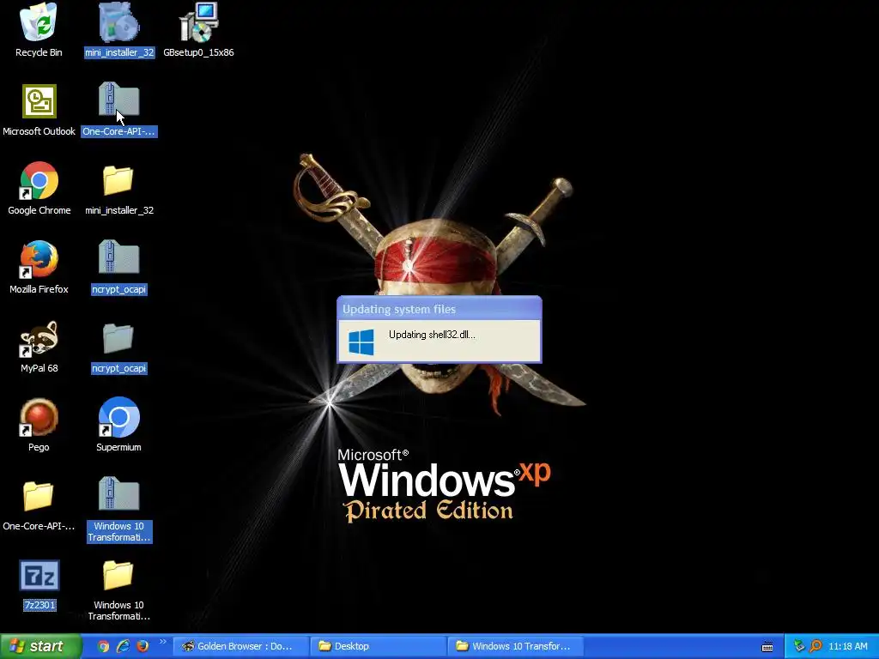Viewport: 879px width, 659px height.
Task: Select the ncrypt_ocapi zipped folder icon
Action: coord(118,268)
